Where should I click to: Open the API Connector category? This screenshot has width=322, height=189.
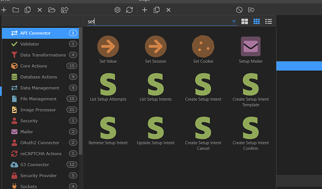(41, 33)
